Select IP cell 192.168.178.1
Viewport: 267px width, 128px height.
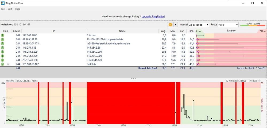(x=30, y=35)
